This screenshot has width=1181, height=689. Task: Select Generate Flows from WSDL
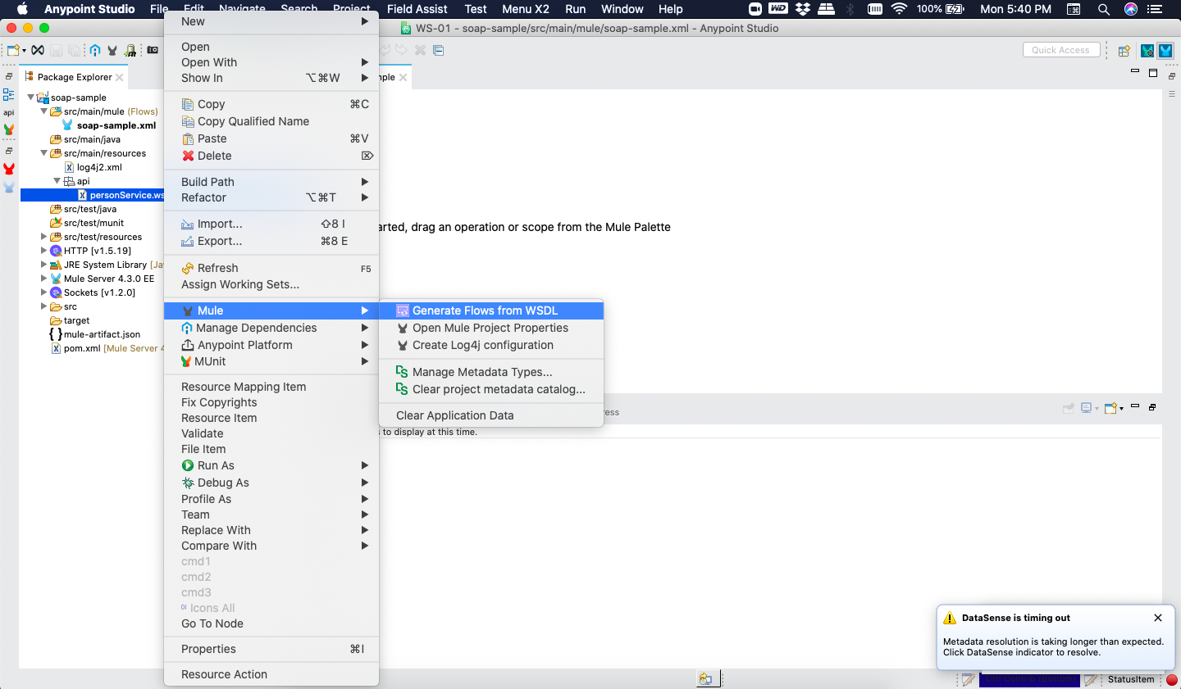(x=491, y=311)
